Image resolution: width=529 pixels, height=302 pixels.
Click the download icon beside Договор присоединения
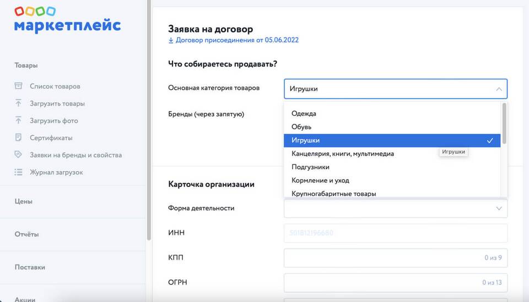171,40
